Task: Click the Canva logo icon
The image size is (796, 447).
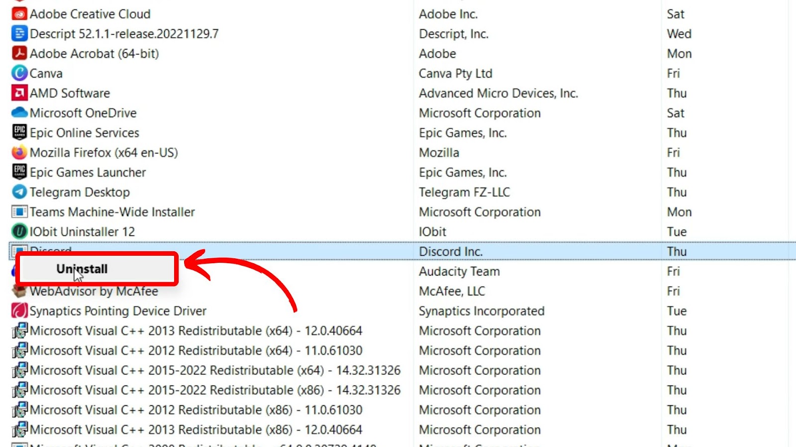Action: point(19,74)
